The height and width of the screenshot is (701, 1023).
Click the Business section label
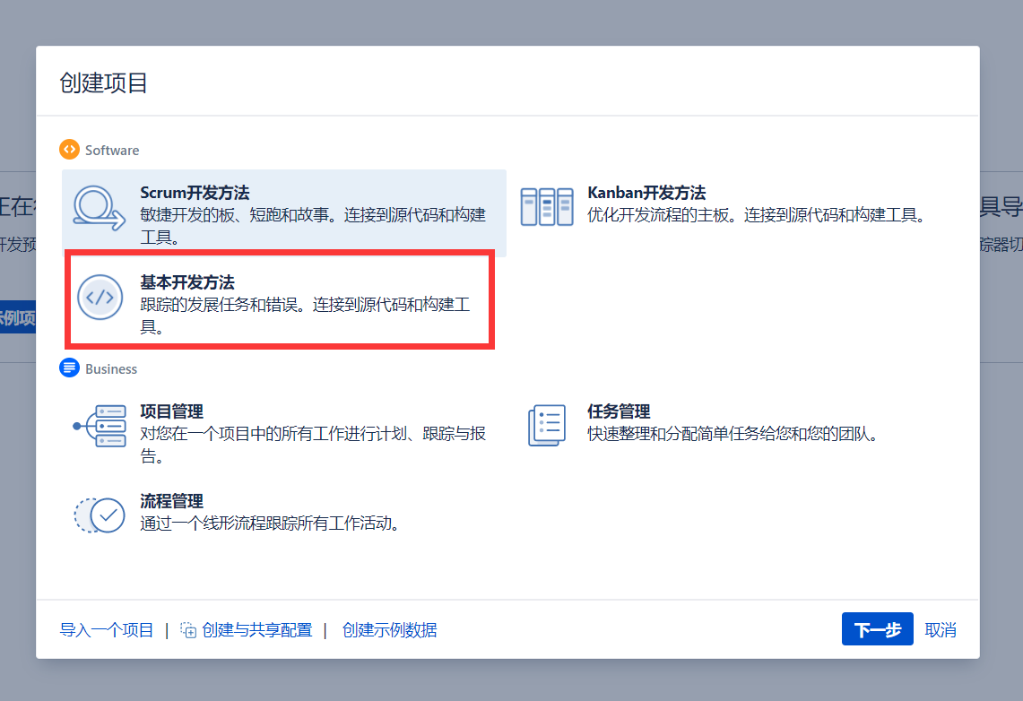click(111, 369)
